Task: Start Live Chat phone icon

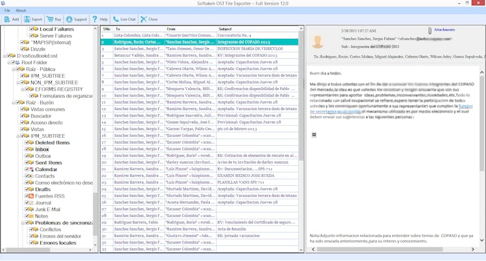Action: (x=115, y=19)
